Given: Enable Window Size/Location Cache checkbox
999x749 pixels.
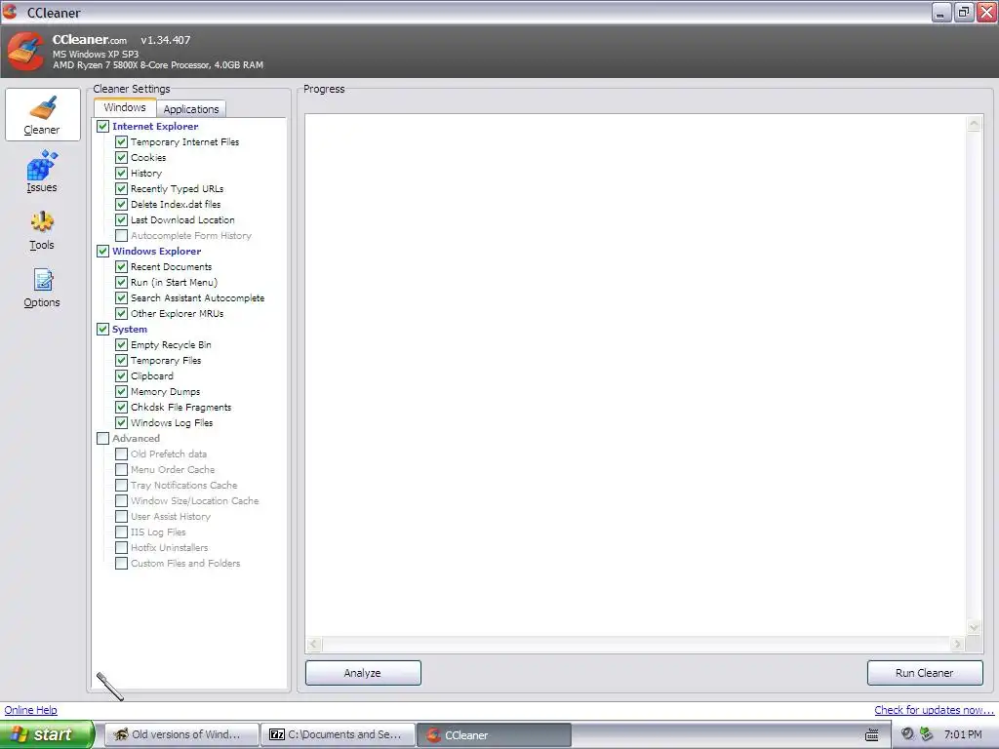Looking at the screenshot, I should pyautogui.click(x=121, y=500).
